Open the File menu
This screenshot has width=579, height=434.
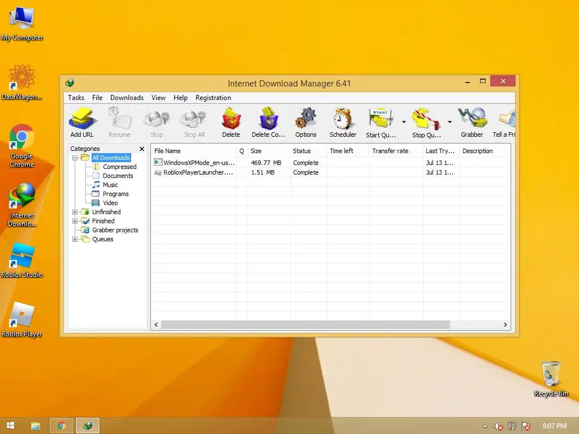pyautogui.click(x=97, y=98)
